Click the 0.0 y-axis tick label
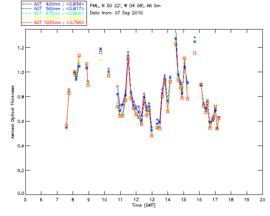Screen dimensions: 270x216 click(21, 193)
